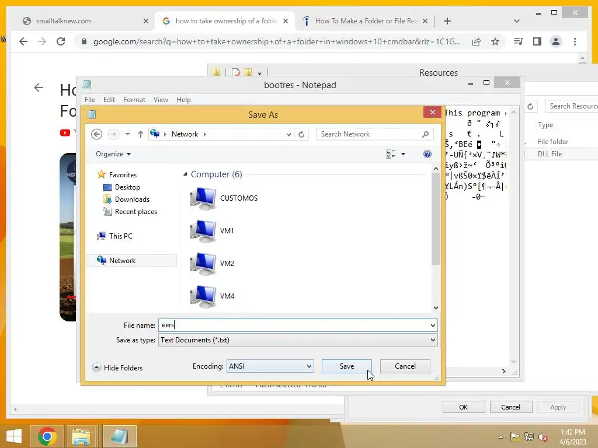Open Notepad File menu

click(90, 99)
